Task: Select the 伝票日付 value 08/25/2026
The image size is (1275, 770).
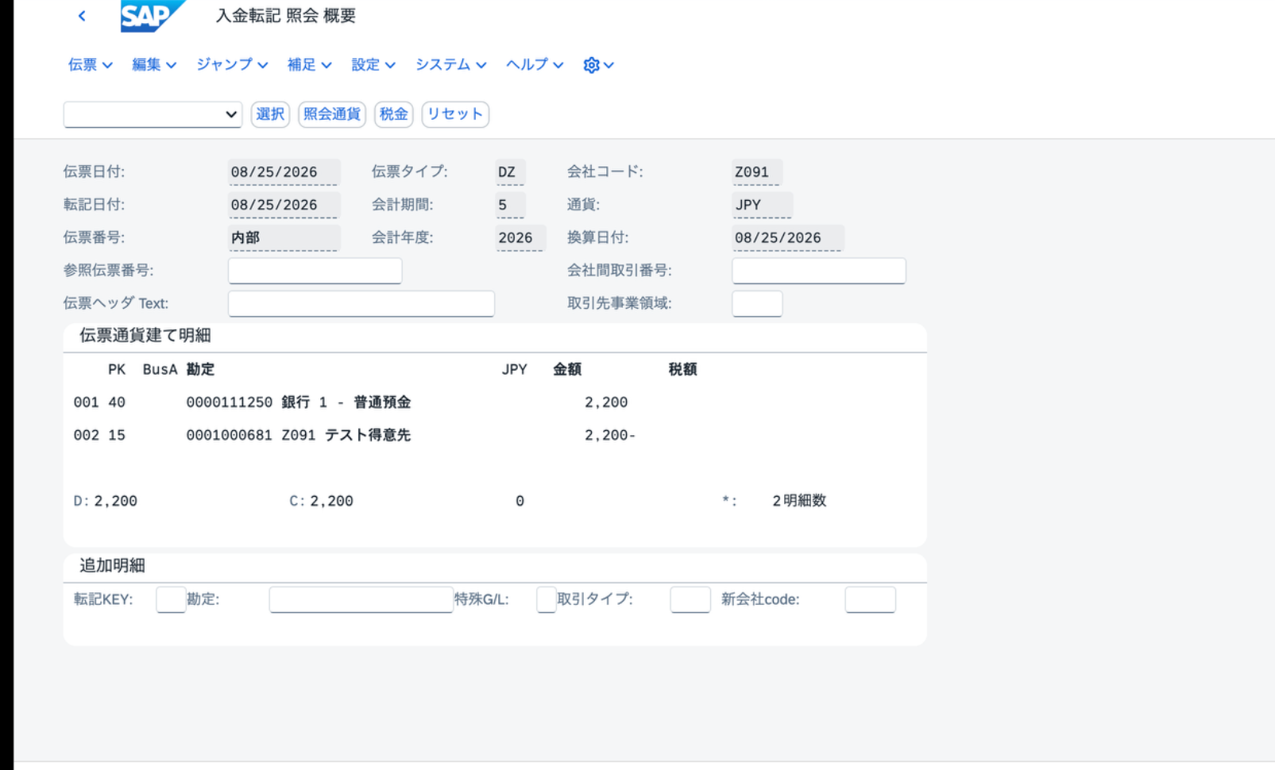Action: pyautogui.click(x=284, y=172)
